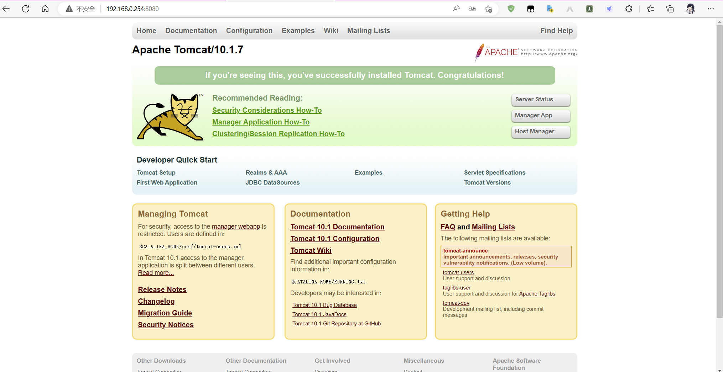Screen dimensions: 723x372
Task: Open the translate page icon
Action: pos(472,9)
